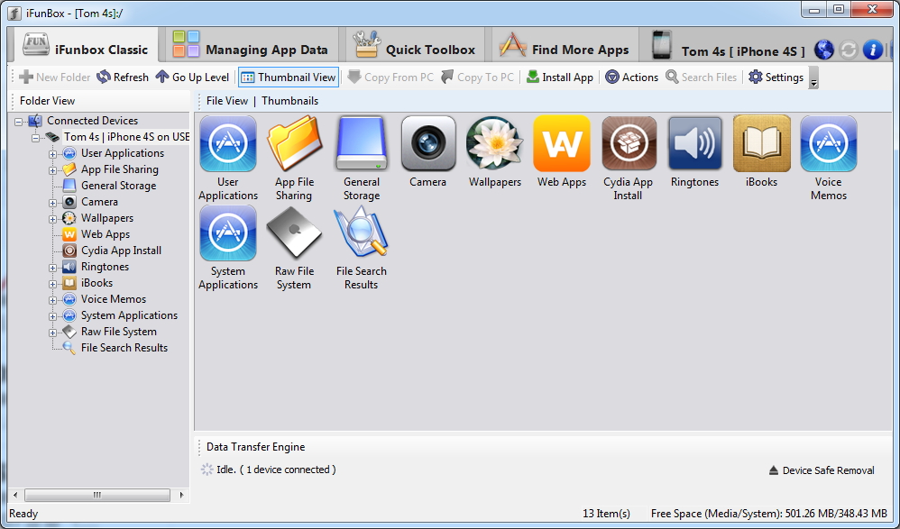This screenshot has width=900, height=529.
Task: Open the toolbar overflow dropdown arrow
Action: [x=814, y=82]
